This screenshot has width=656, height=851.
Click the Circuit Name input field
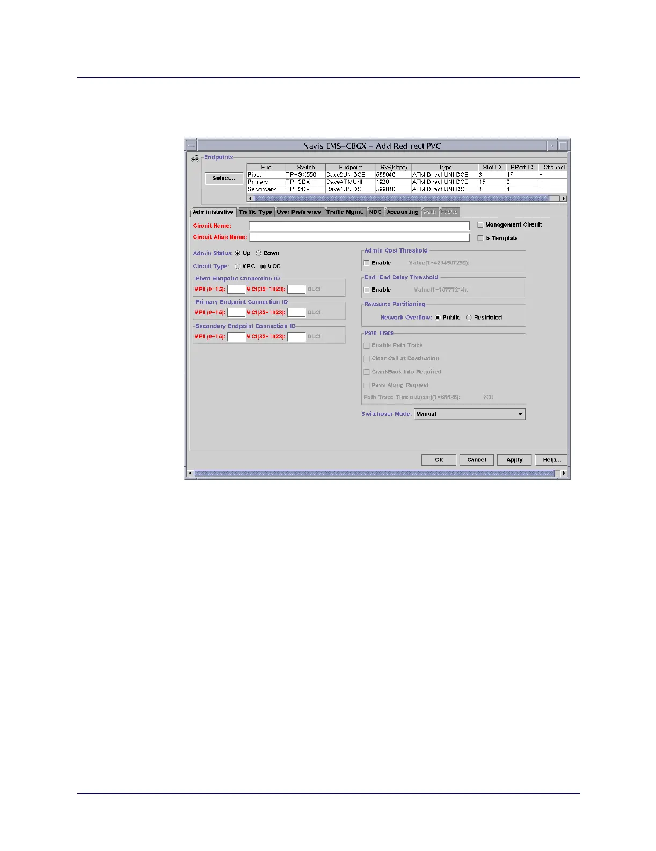(359, 226)
